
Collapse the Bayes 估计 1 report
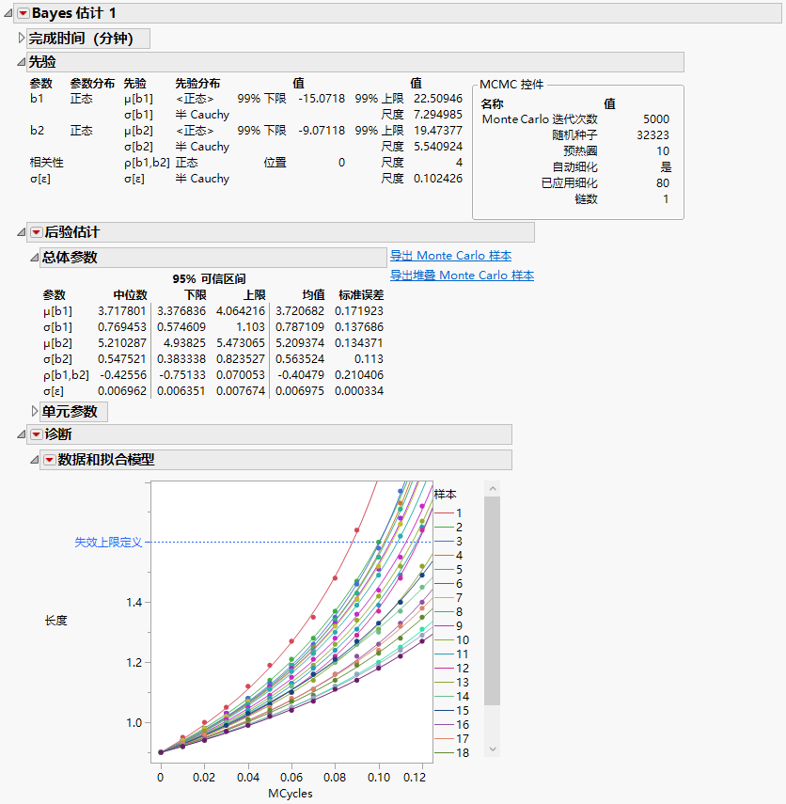click(x=8, y=15)
